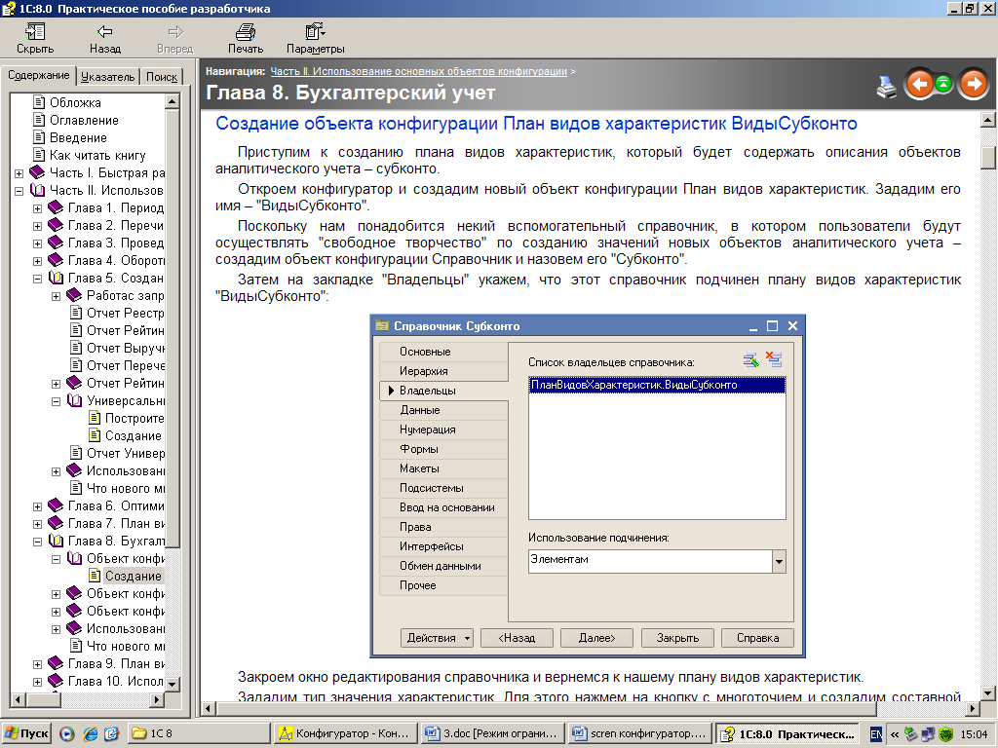The width and height of the screenshot is (998, 748).
Task: Jump to next page with orange right arrow
Action: 973,85
